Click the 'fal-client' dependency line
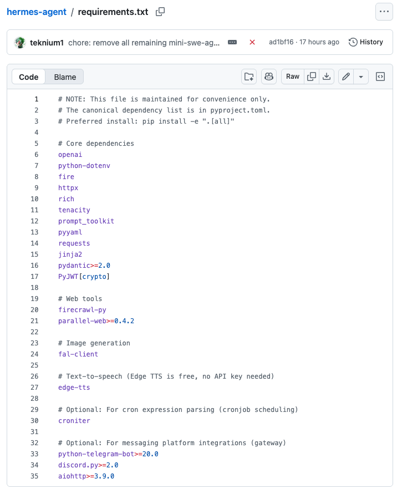This screenshot has height=494, width=397. [x=78, y=354]
